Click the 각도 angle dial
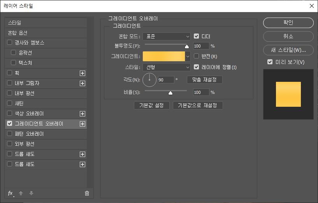Viewport: 318px width, 203px height. click(149, 80)
